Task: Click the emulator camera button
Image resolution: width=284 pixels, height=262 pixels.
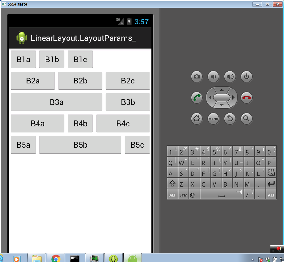Action: tap(197, 77)
